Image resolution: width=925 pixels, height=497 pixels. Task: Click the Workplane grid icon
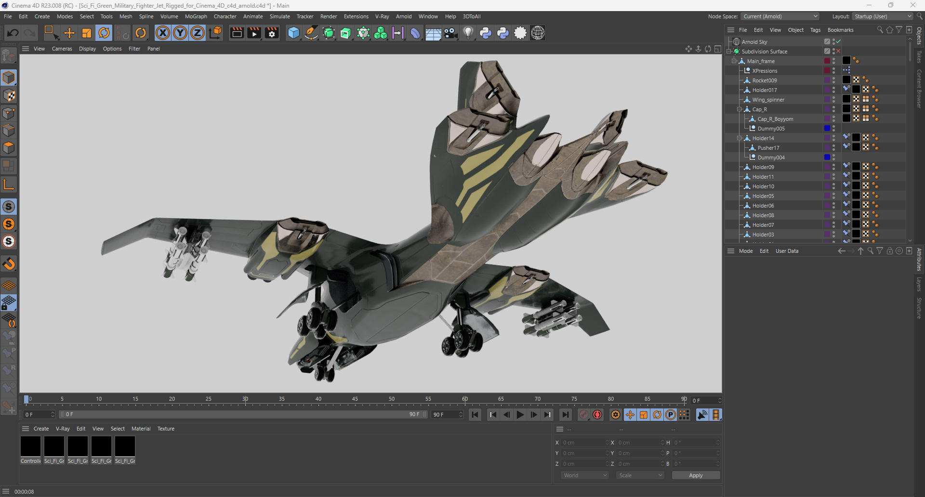click(9, 285)
